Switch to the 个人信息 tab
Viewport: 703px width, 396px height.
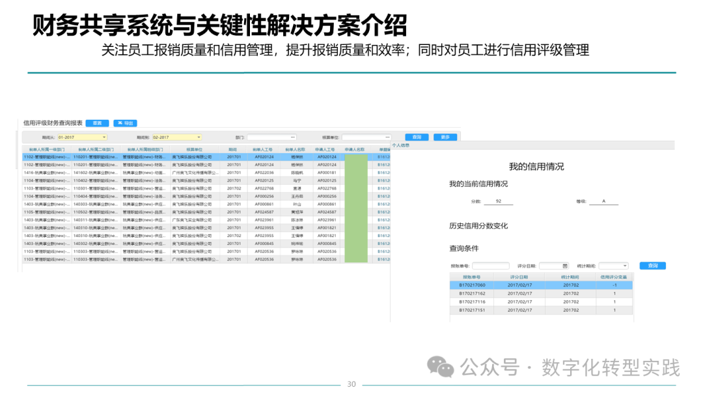click(401, 145)
